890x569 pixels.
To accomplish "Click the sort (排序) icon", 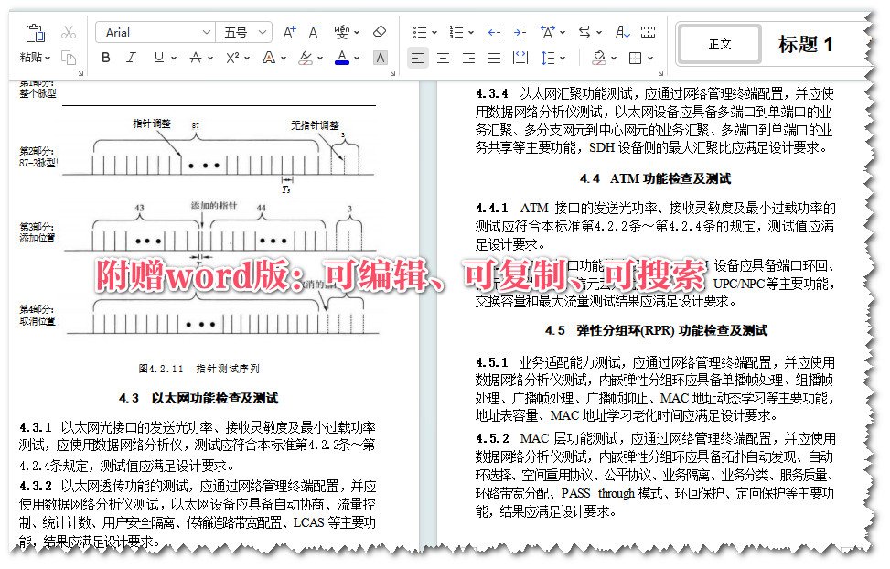I will pos(622,31).
